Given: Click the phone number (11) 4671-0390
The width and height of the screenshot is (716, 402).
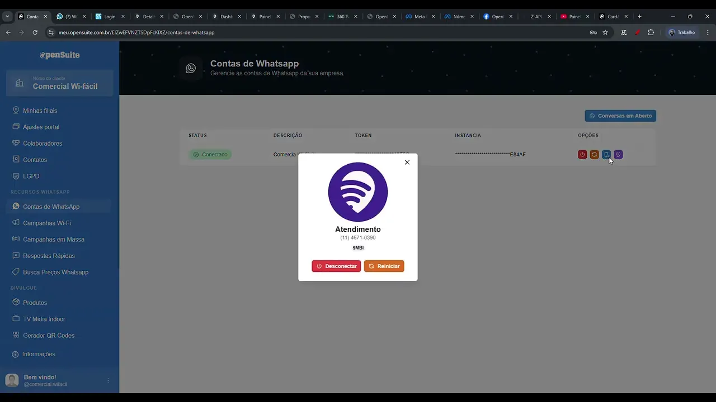Looking at the screenshot, I should (x=358, y=238).
